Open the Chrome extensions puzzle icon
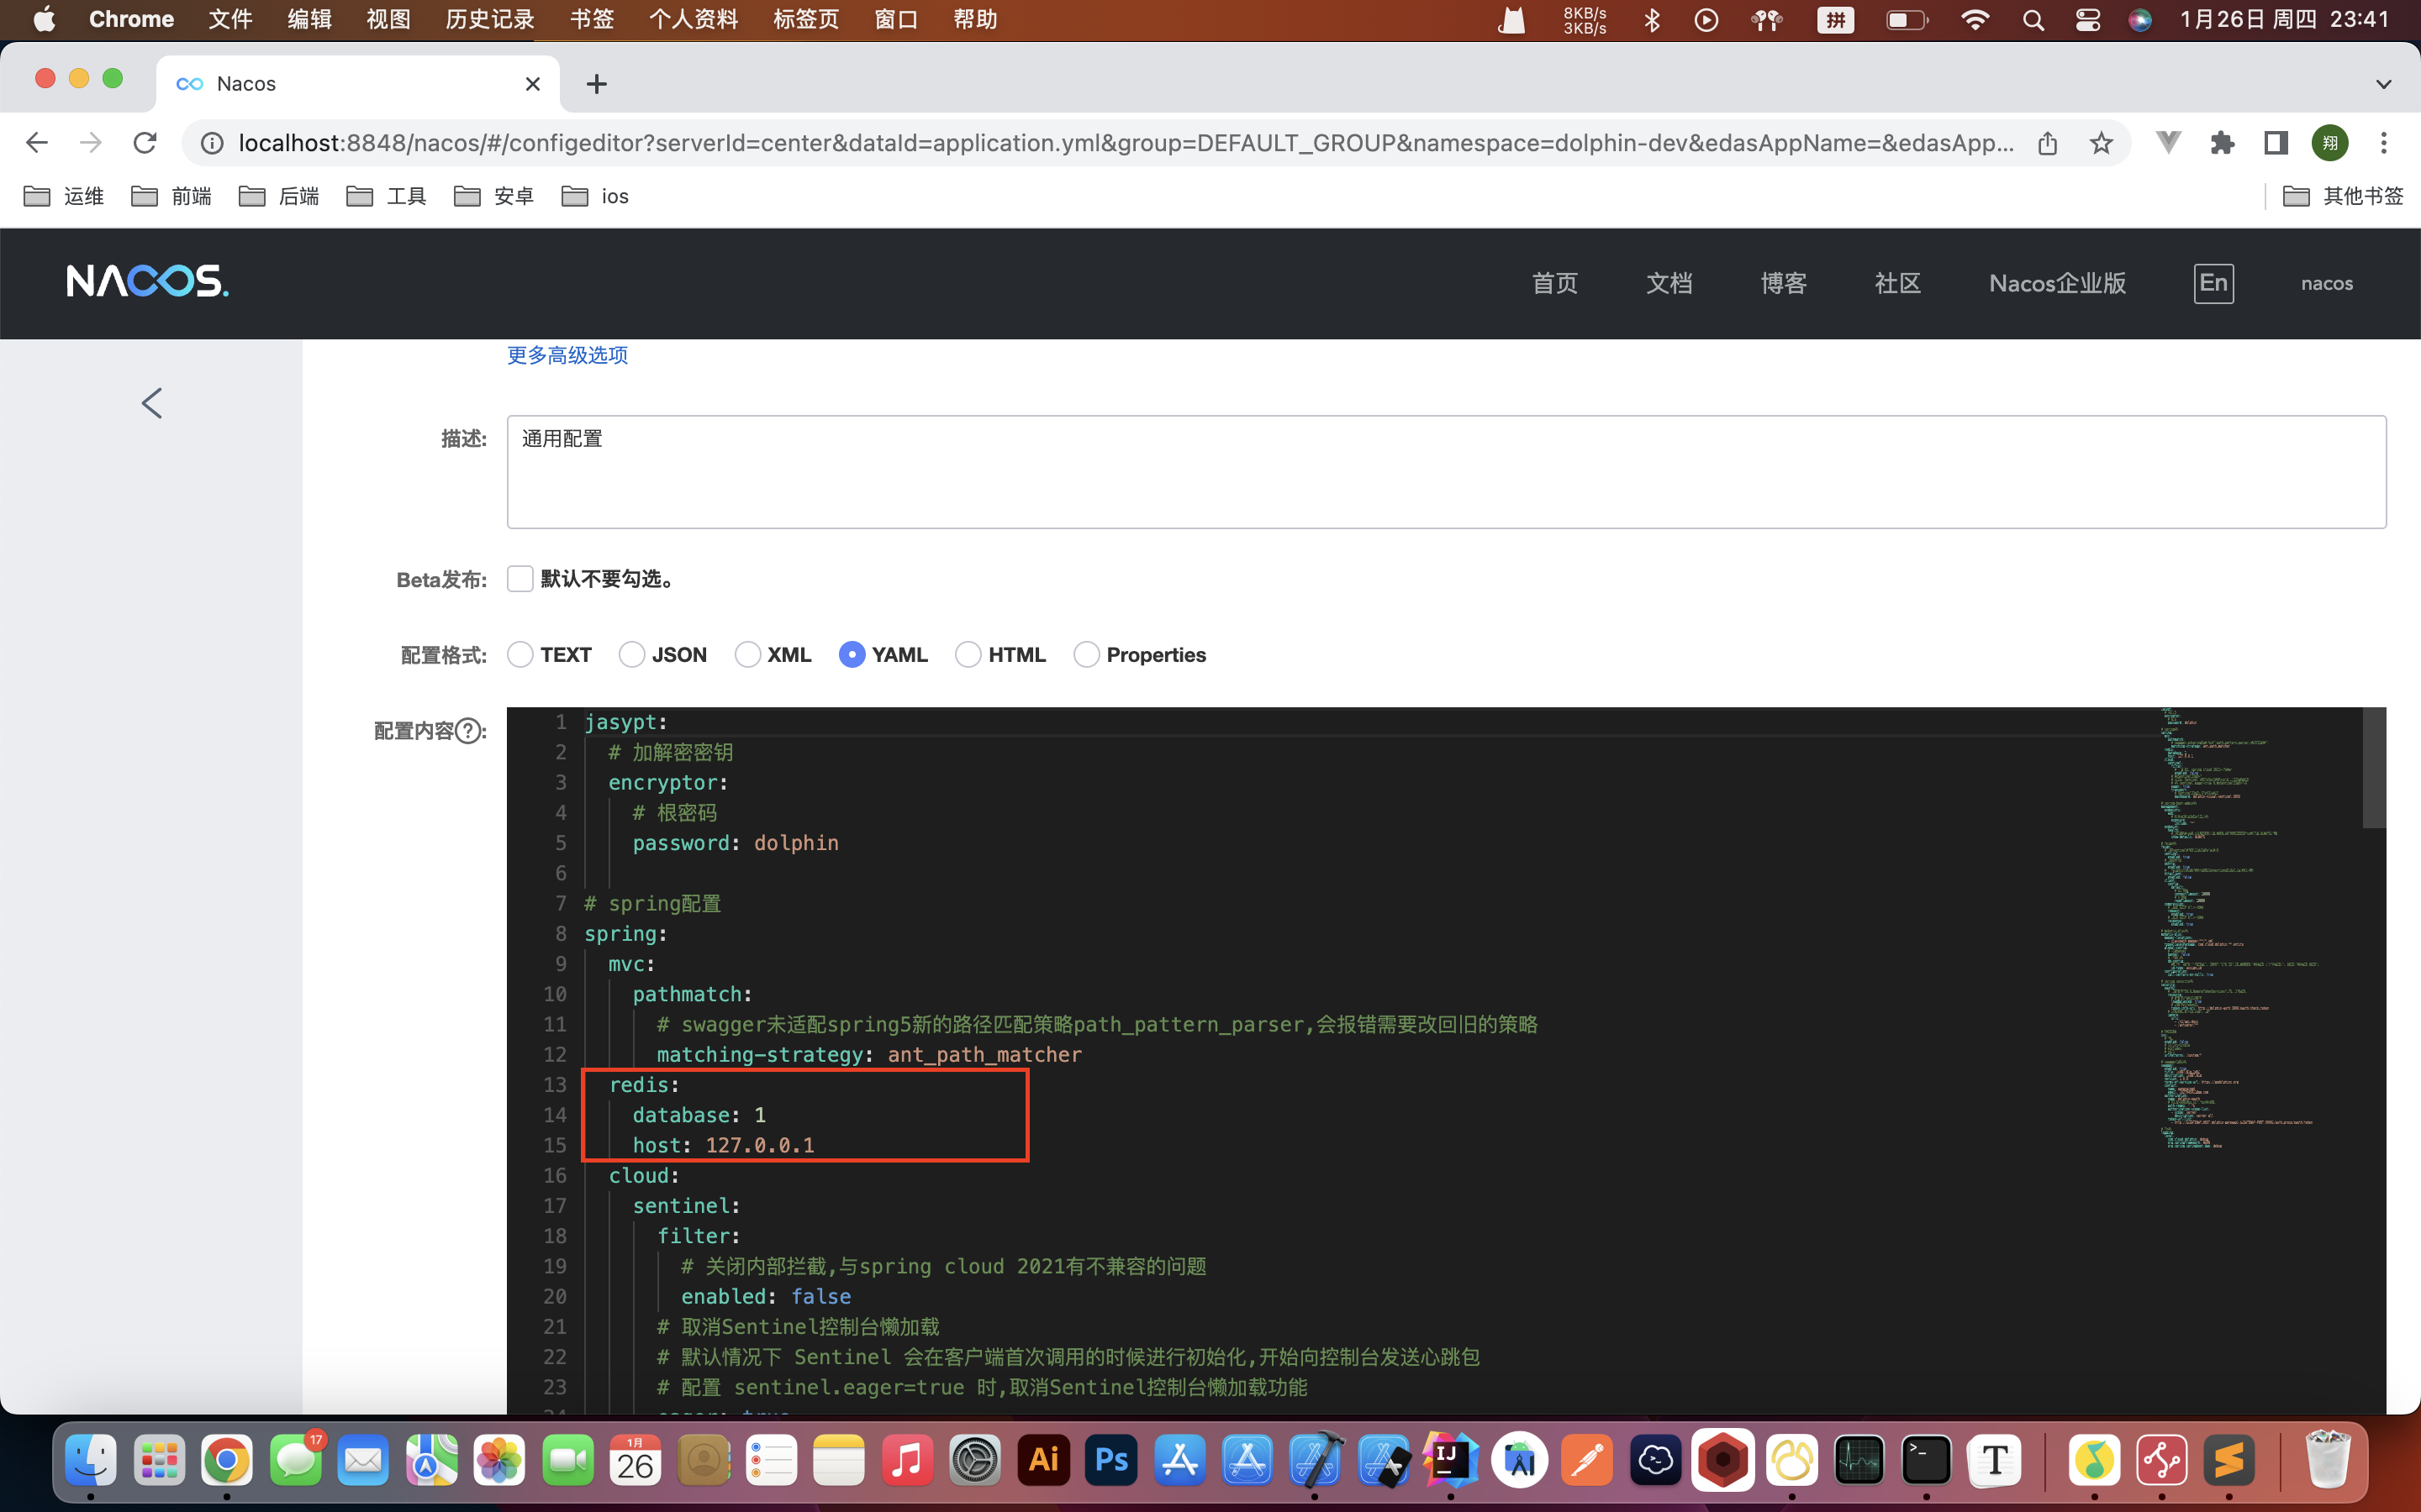 [x=2222, y=143]
